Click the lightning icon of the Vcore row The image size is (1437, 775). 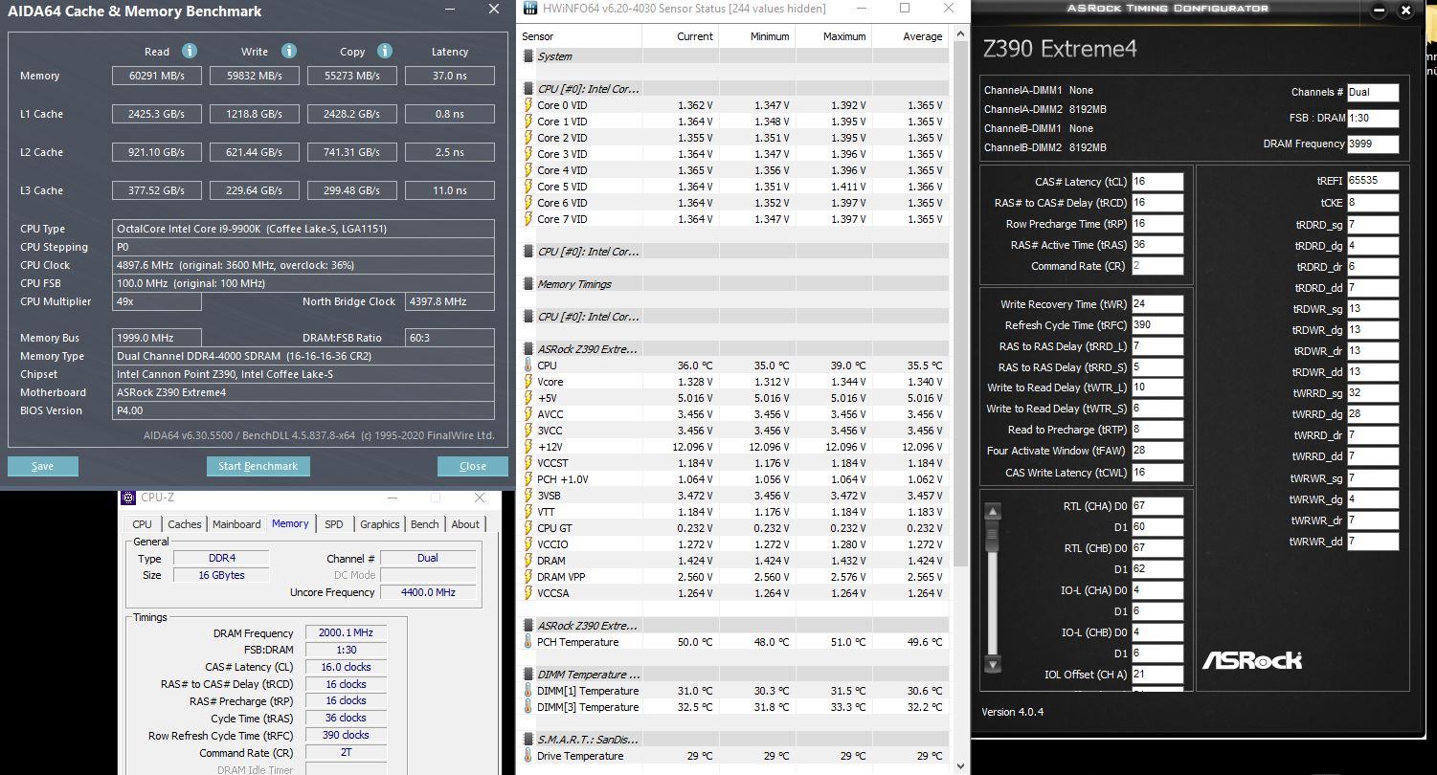pos(528,382)
